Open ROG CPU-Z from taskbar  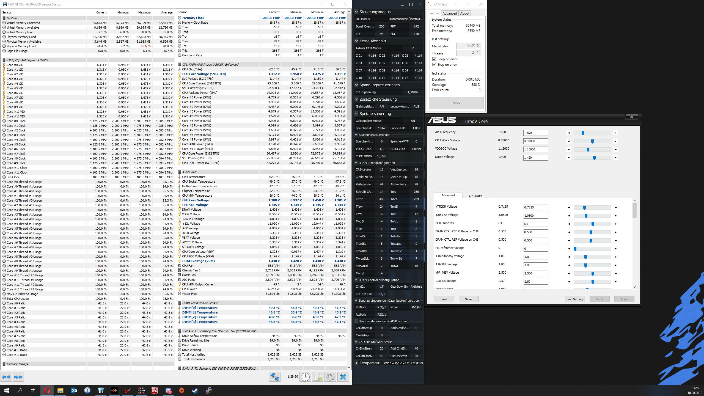tap(155, 390)
